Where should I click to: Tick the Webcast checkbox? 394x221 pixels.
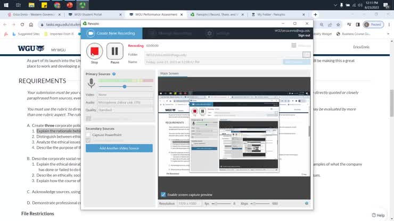pyautogui.click(x=293, y=46)
